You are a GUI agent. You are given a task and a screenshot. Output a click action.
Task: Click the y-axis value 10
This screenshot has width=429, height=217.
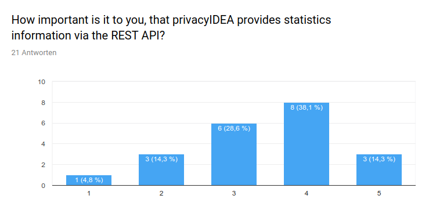(42, 82)
